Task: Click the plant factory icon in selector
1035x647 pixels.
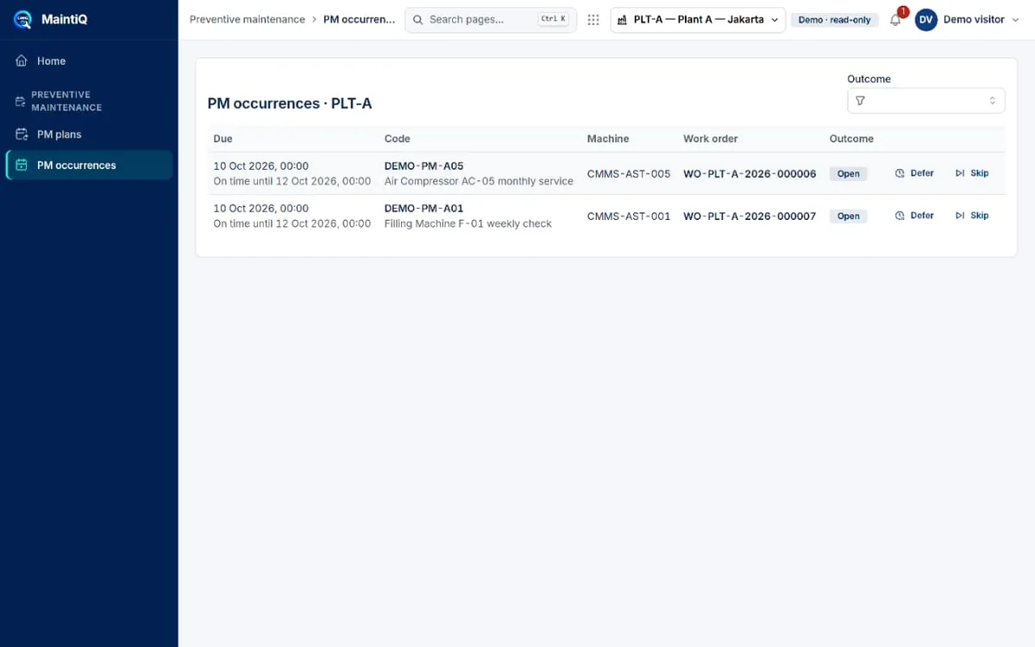Action: click(x=622, y=20)
